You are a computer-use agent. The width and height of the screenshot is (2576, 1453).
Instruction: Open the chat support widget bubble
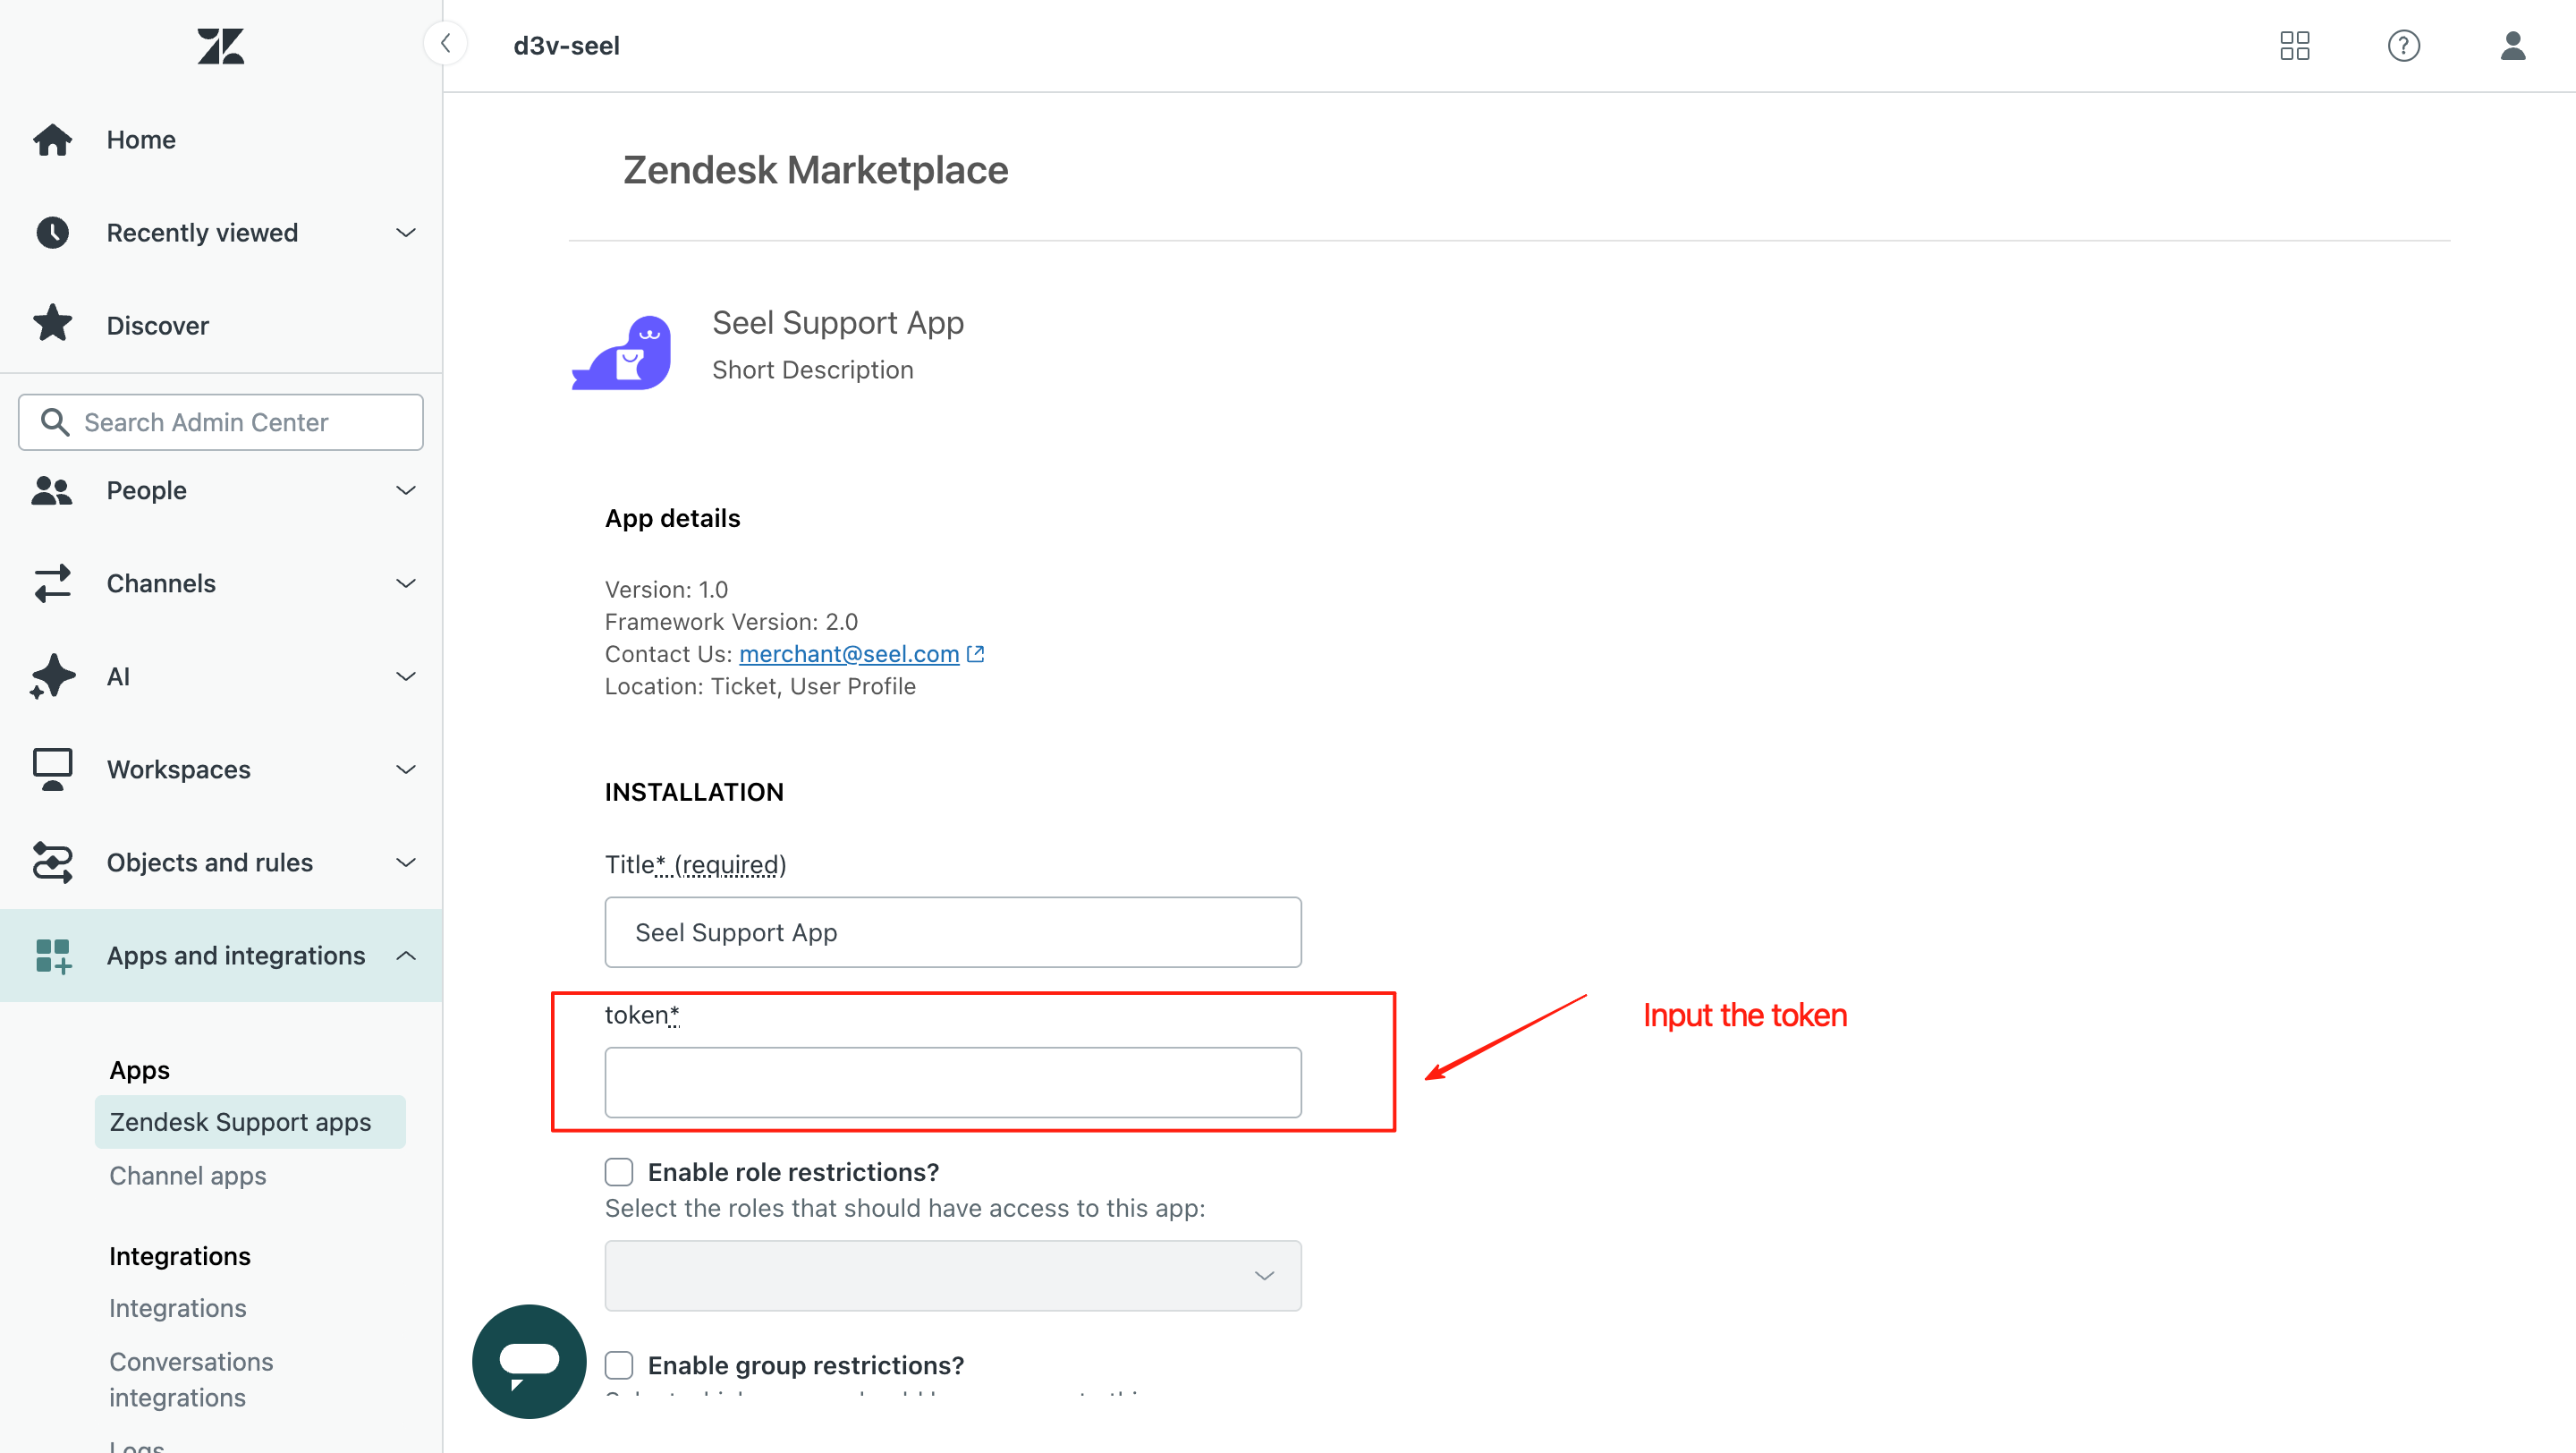point(529,1360)
